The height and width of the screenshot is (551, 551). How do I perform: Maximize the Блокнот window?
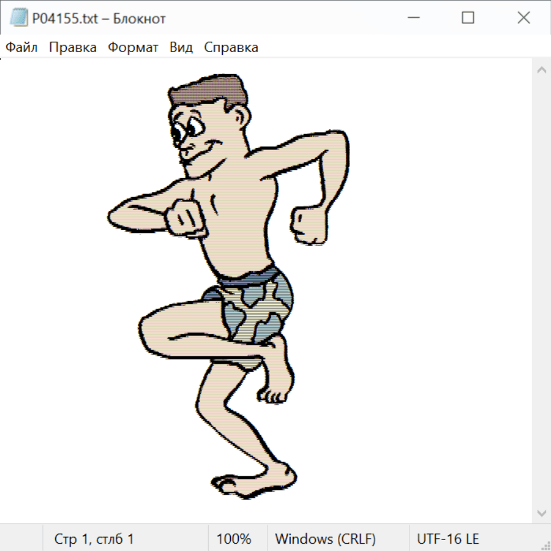pos(468,18)
